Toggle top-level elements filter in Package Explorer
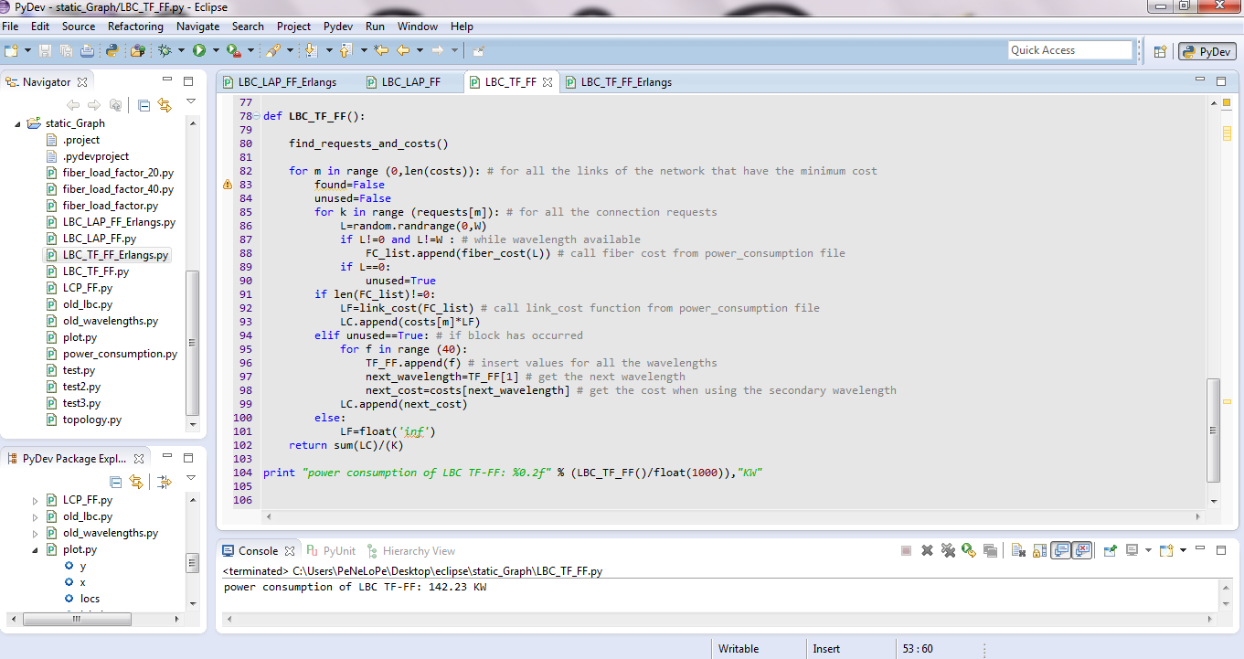Viewport: 1244px width, 659px height. [165, 481]
